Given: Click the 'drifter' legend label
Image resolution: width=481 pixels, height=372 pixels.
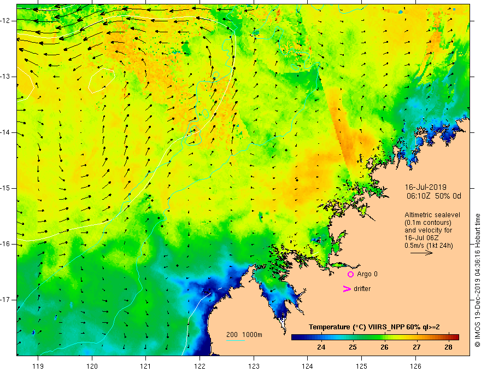Looking at the screenshot, I should point(362,289).
